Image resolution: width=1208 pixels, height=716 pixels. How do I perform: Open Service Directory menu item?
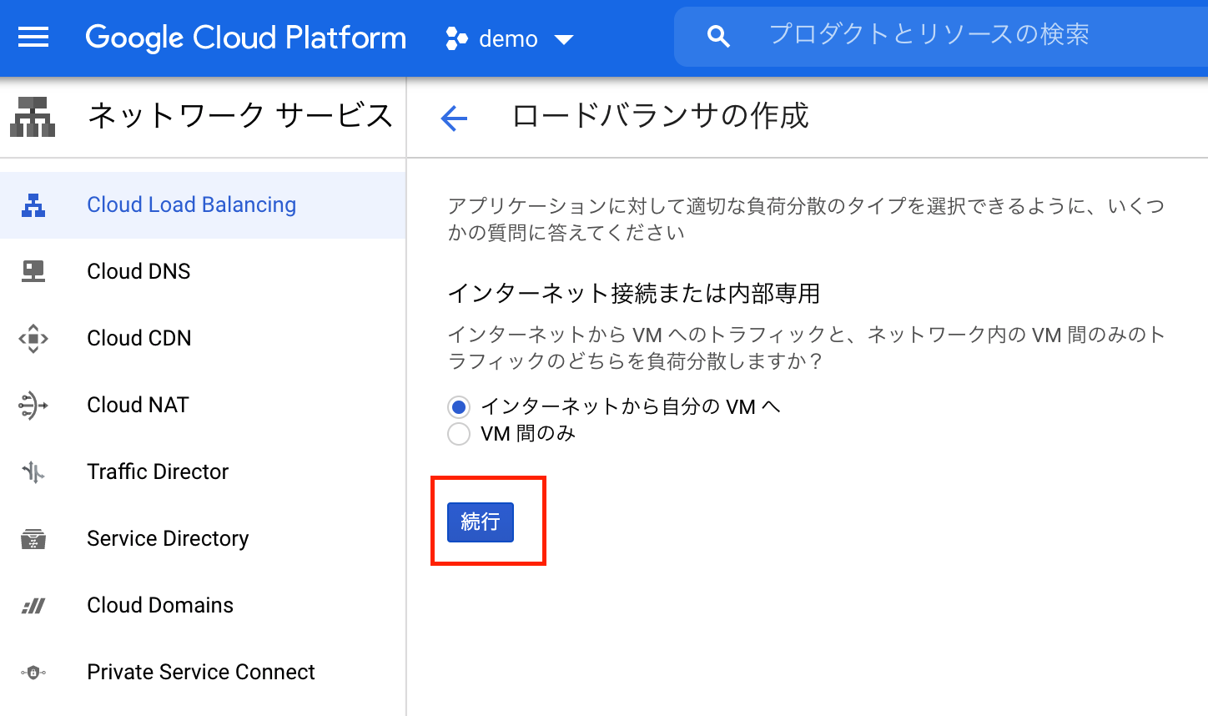[203, 539]
